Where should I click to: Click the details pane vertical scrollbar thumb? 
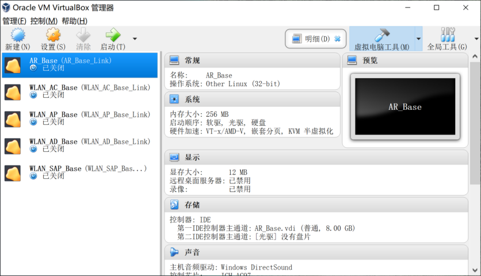click(x=475, y=123)
